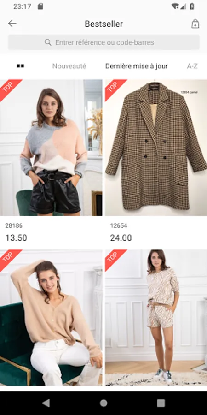This screenshot has height=415, width=207.
Task: Tap the TOP ribbon on beige cardigan
Action: (x=10, y=259)
